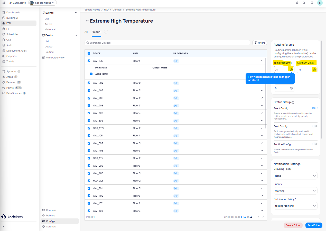The height and width of the screenshot is (231, 326).
Task: Click the back arrow beside Extreme High Temperature
Action: click(87, 21)
